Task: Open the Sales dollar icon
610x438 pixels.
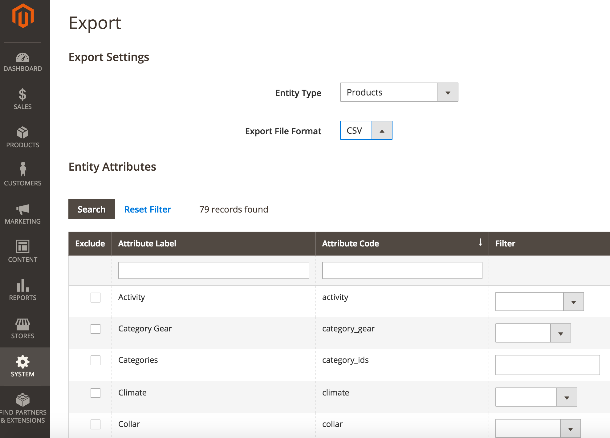Action: pyautogui.click(x=22, y=95)
